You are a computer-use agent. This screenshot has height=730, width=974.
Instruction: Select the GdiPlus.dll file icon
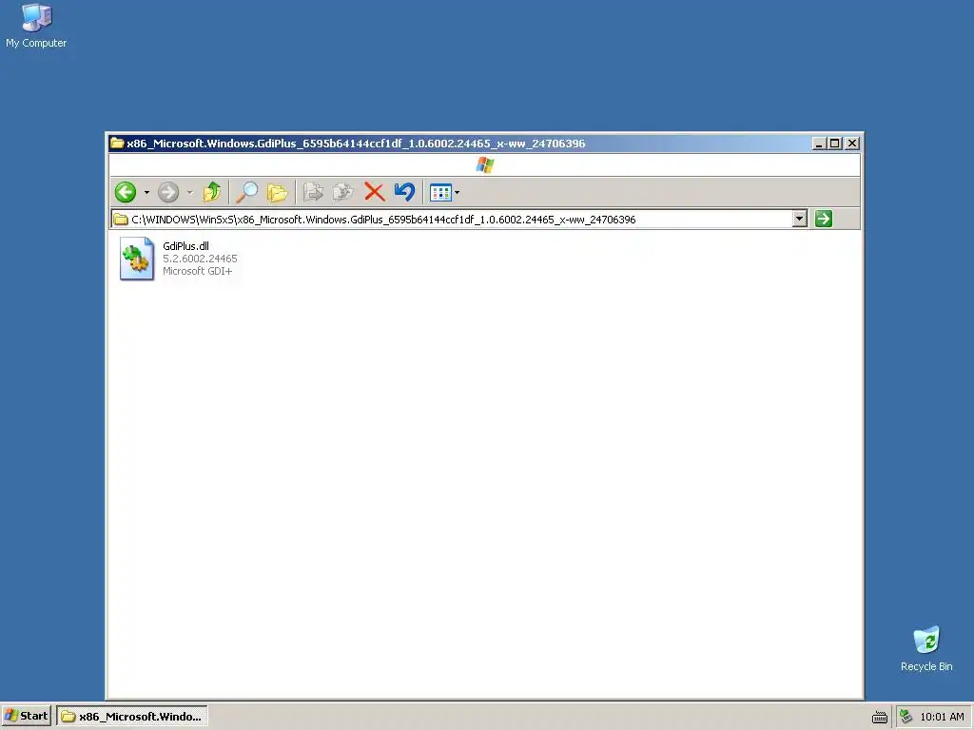[x=137, y=259]
